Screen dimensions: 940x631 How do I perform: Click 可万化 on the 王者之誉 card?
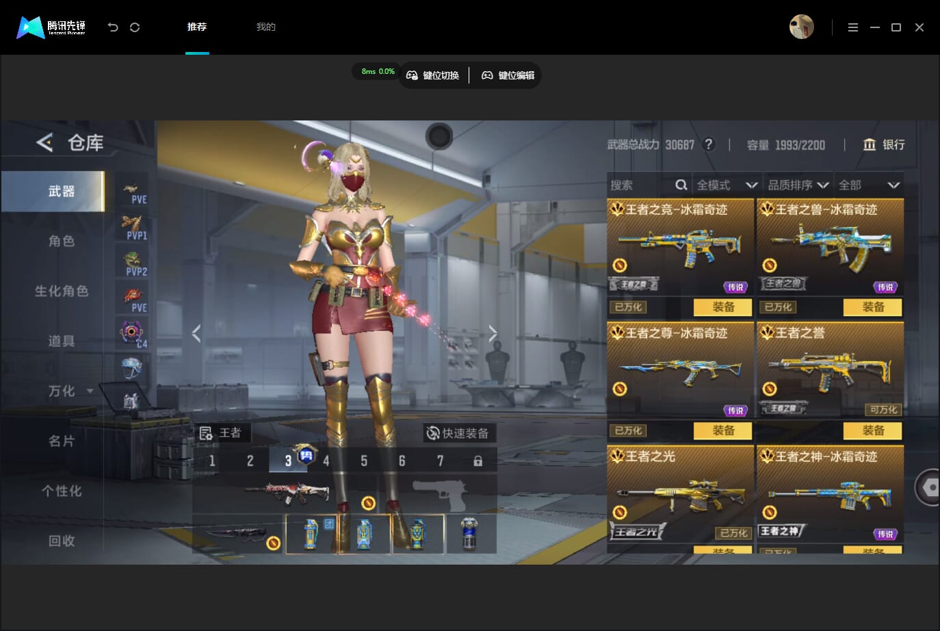883,409
